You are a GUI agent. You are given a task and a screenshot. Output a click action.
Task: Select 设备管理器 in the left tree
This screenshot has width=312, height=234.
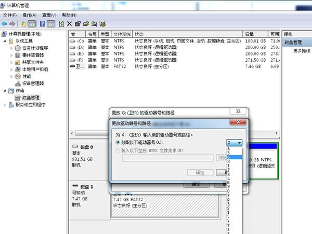32,83
